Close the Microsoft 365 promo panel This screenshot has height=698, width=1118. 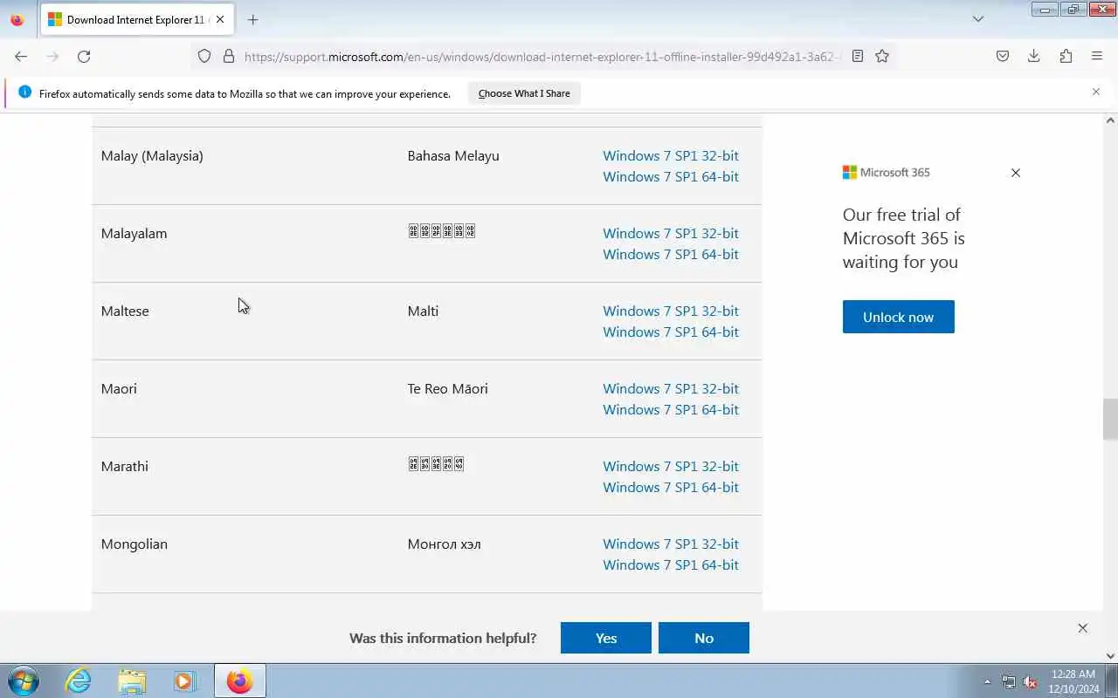point(1015,173)
